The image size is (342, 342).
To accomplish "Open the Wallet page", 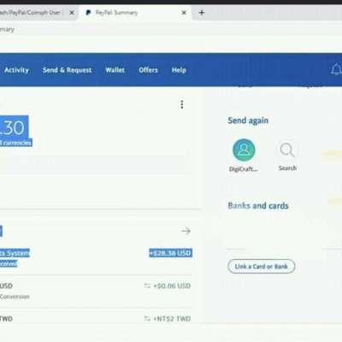I will [115, 70].
